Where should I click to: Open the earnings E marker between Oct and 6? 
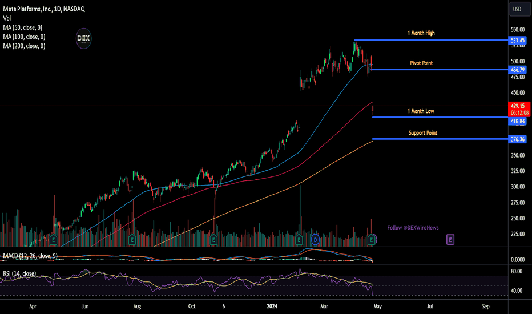click(213, 240)
